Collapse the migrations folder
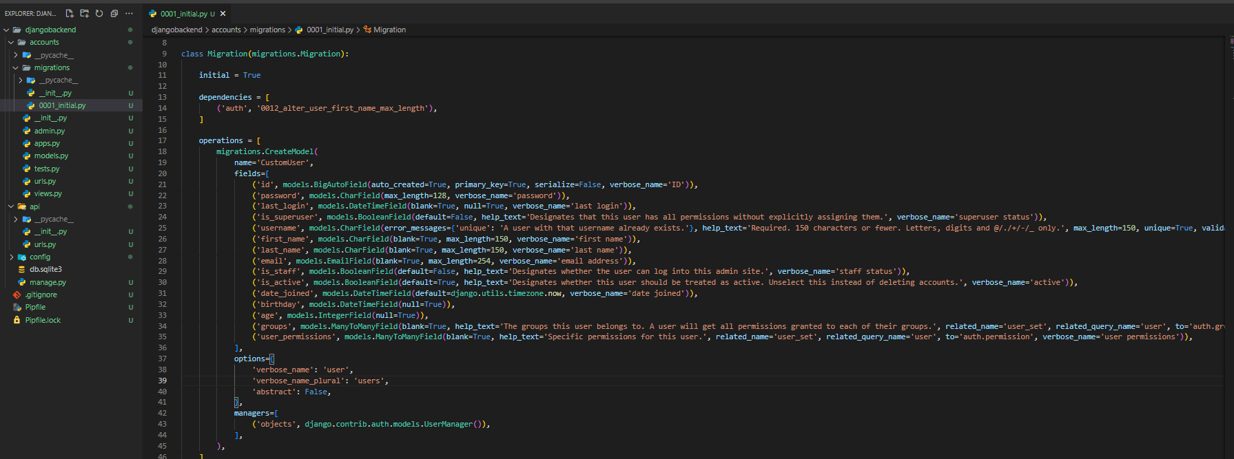Screen dimensions: 1234x459 pos(16,68)
